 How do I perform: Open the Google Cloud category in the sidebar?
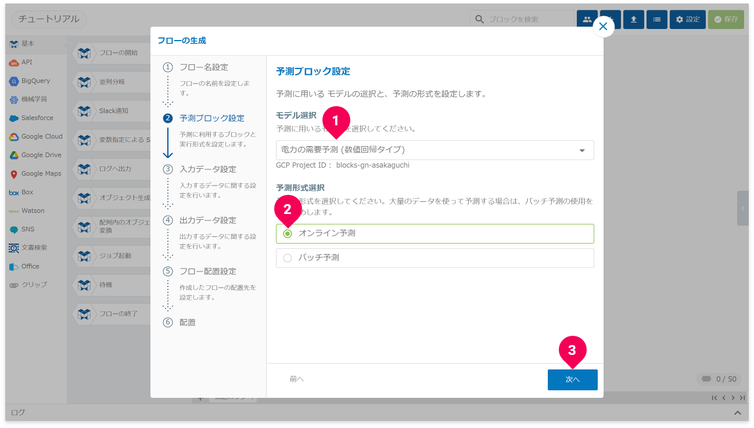point(36,136)
